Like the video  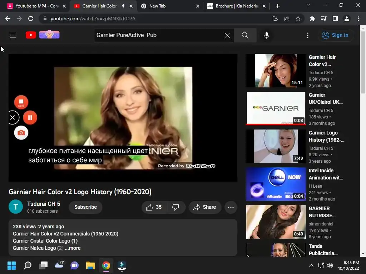point(154,207)
